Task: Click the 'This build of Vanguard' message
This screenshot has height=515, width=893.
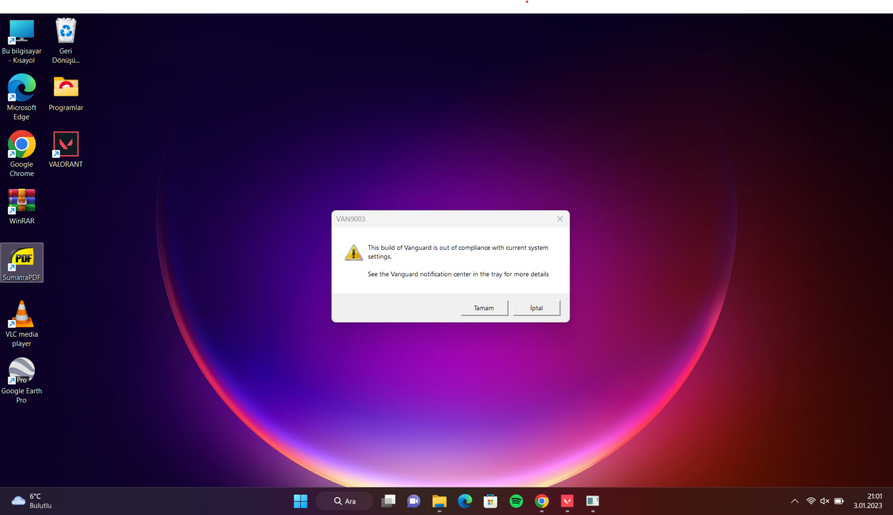Action: 458,252
